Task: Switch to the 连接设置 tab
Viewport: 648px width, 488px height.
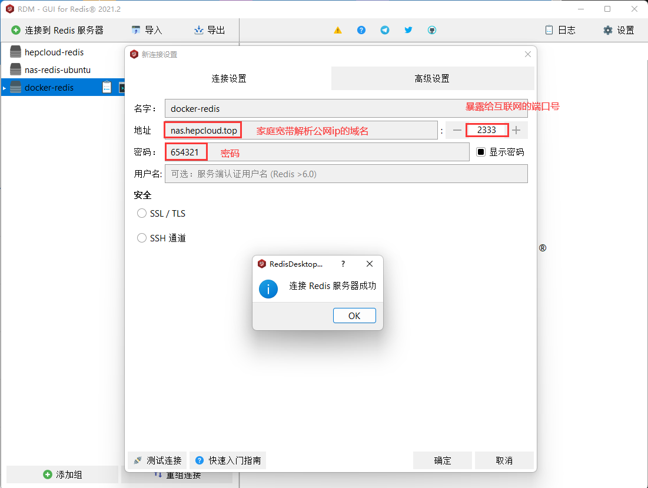Action: tap(229, 78)
